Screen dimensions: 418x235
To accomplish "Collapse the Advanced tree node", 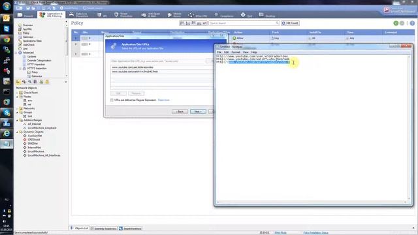I will tap(16, 53).
